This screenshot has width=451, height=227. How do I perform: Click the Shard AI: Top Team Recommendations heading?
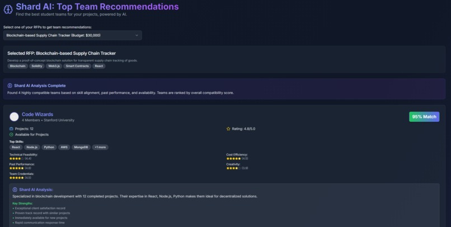pos(97,7)
